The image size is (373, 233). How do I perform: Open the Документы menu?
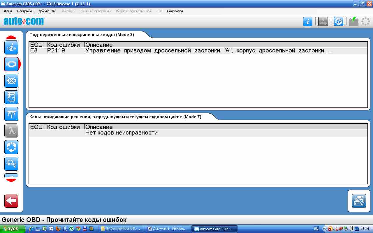(x=47, y=11)
